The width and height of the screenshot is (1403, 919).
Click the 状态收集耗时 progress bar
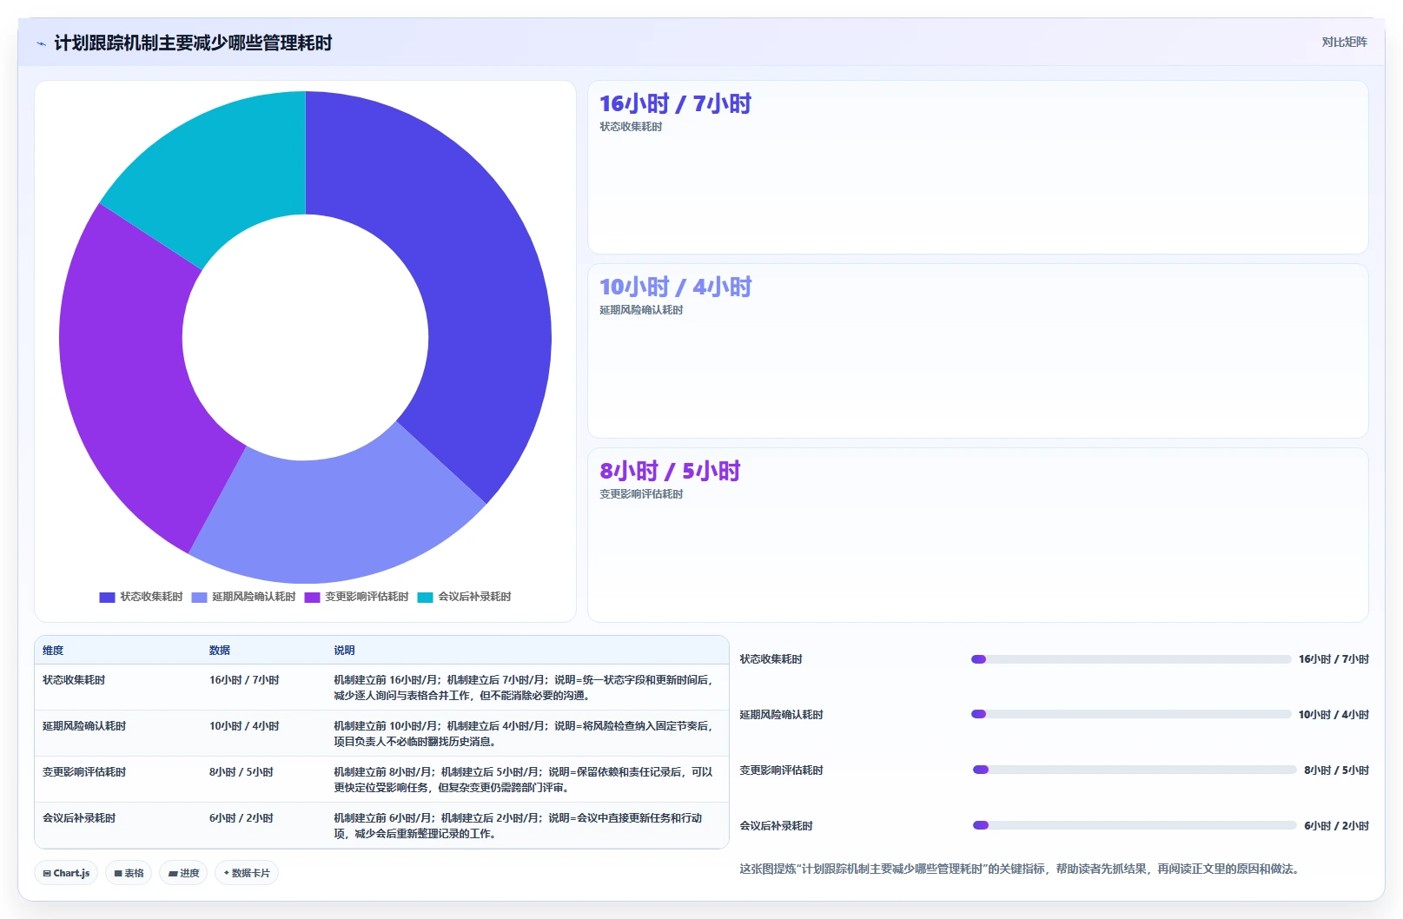1131,659
